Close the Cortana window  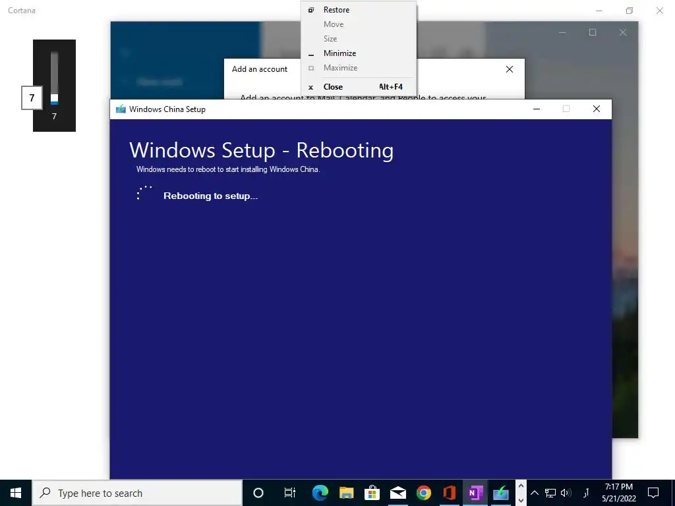[659, 11]
